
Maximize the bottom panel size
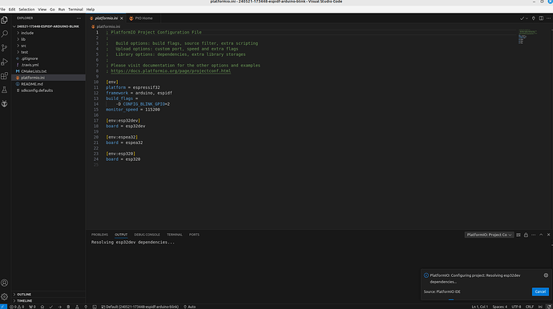click(541, 235)
